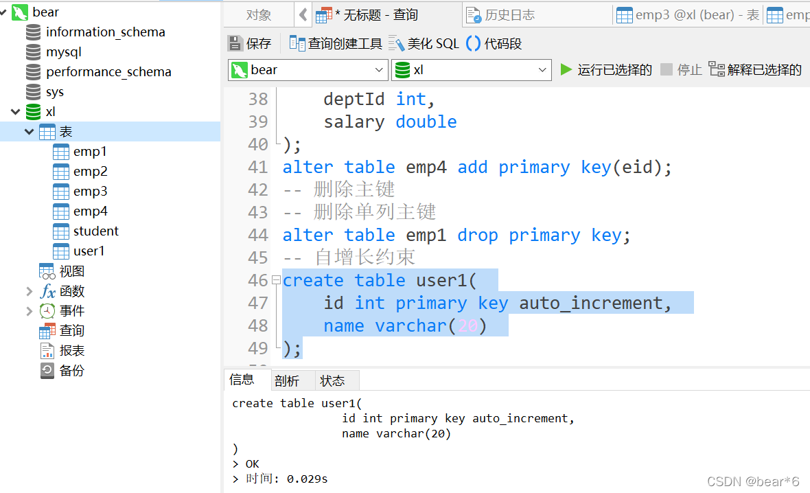Open the 事件 events clock icon
Image resolution: width=810 pixels, height=493 pixels.
click(47, 311)
